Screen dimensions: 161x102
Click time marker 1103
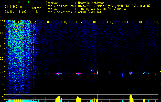coord(48,22)
